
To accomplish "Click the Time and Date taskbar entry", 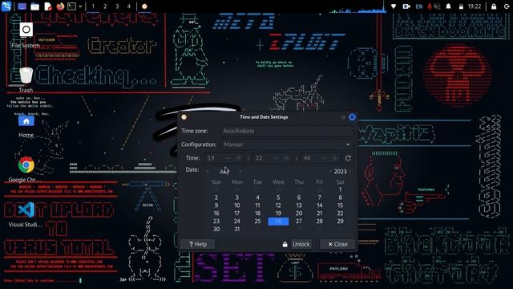I will tap(144, 6).
